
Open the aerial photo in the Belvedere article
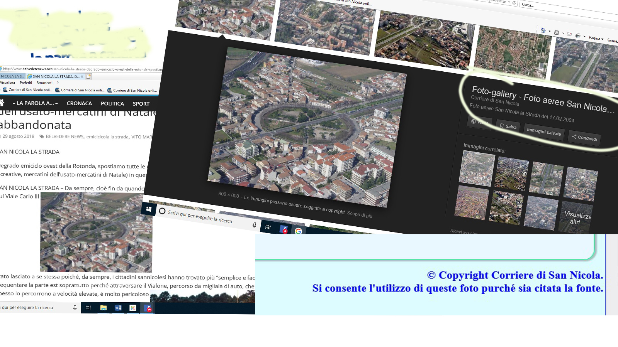tap(96, 232)
